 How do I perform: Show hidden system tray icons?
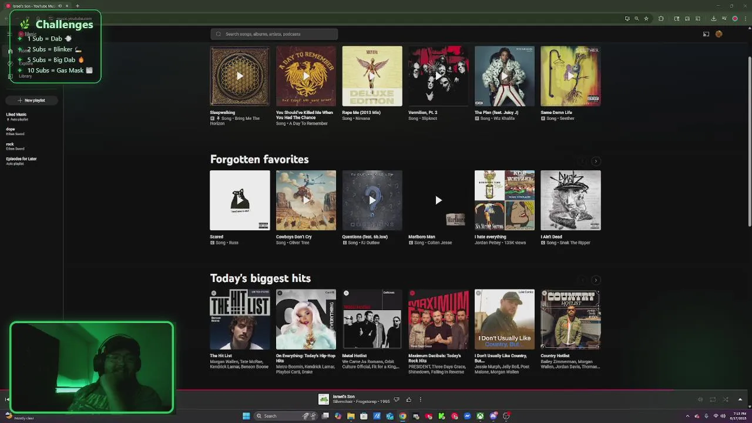[687, 416]
